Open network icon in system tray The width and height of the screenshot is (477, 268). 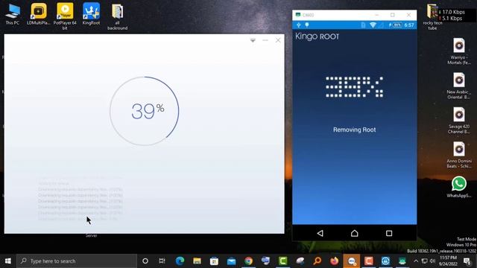tap(424, 261)
